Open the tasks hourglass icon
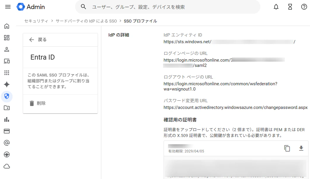This screenshot has height=179, width=310. coord(290,7)
